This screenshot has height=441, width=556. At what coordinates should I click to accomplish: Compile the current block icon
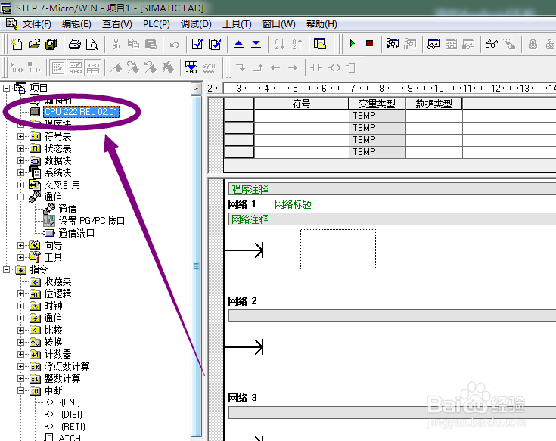click(x=197, y=44)
